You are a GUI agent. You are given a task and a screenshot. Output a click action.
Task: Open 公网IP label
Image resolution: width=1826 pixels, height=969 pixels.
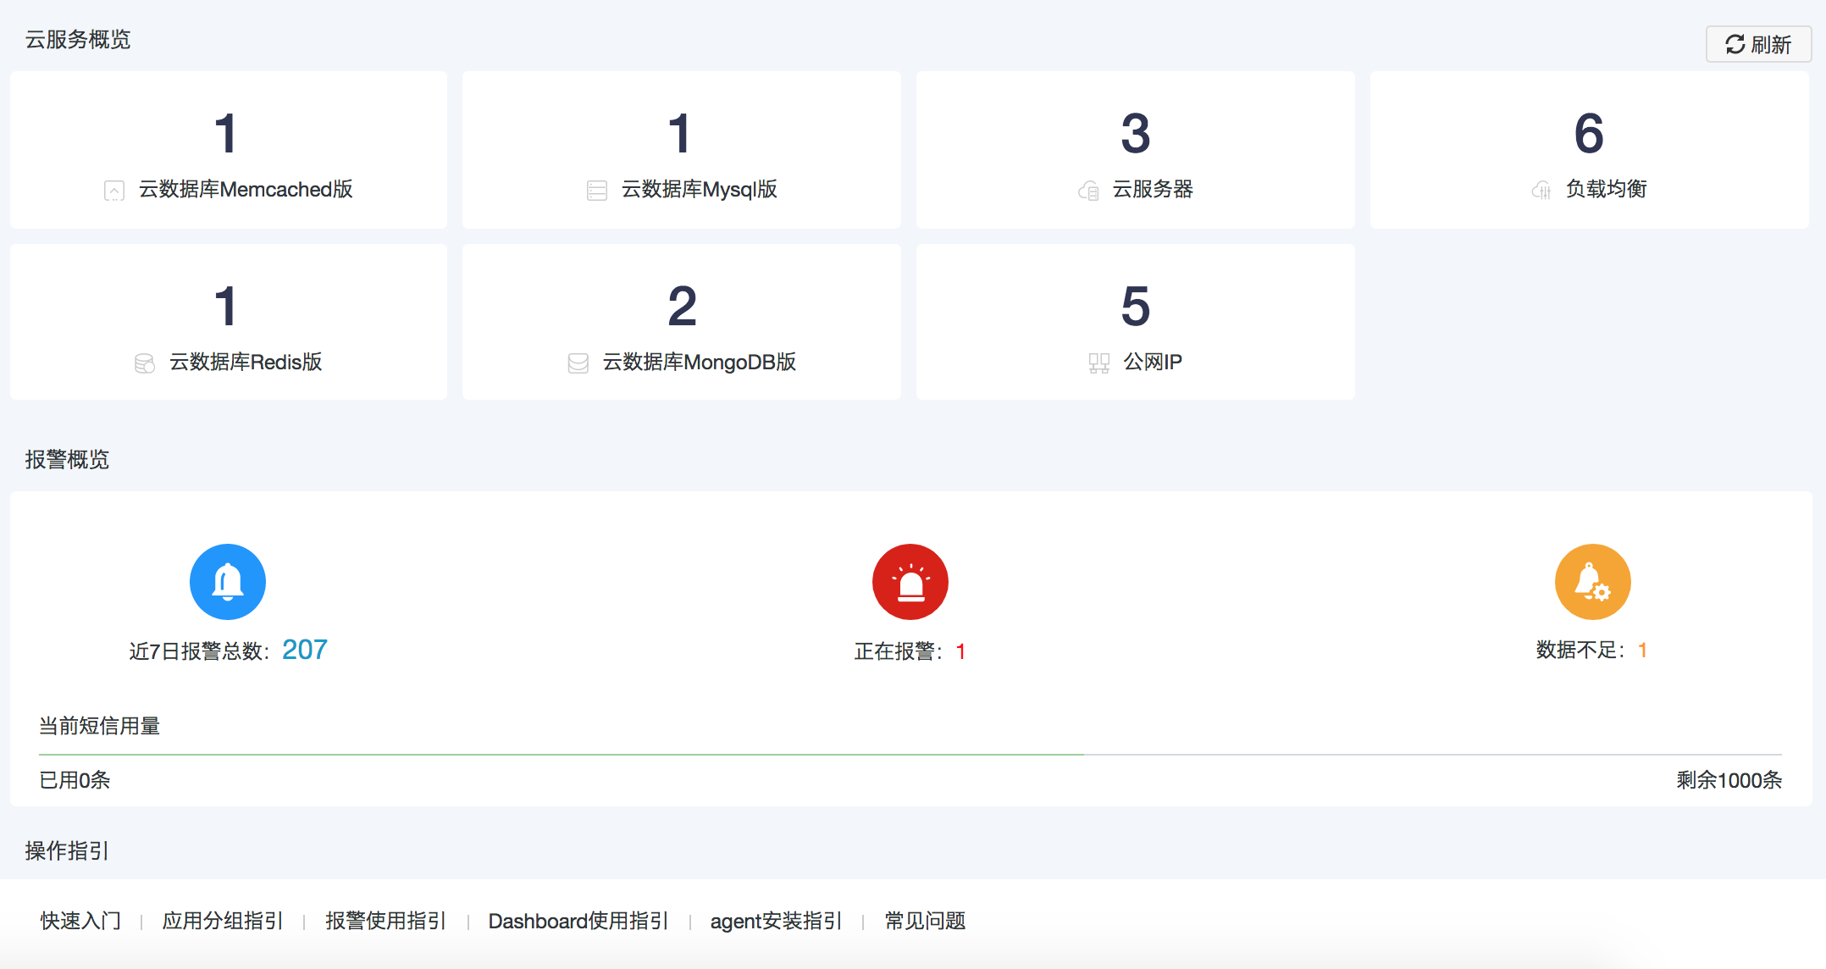1153,362
